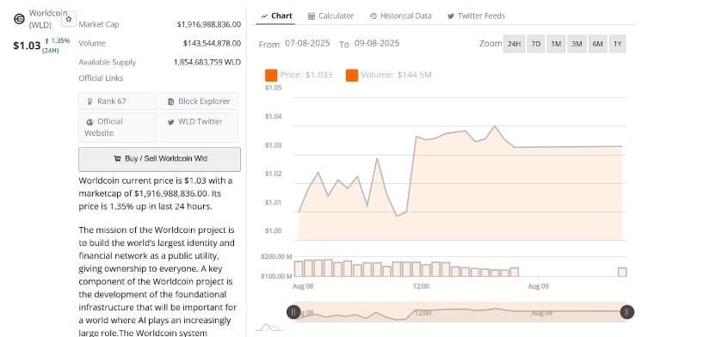Open the Block Explorer link
The width and height of the screenshot is (710, 337).
tap(199, 101)
